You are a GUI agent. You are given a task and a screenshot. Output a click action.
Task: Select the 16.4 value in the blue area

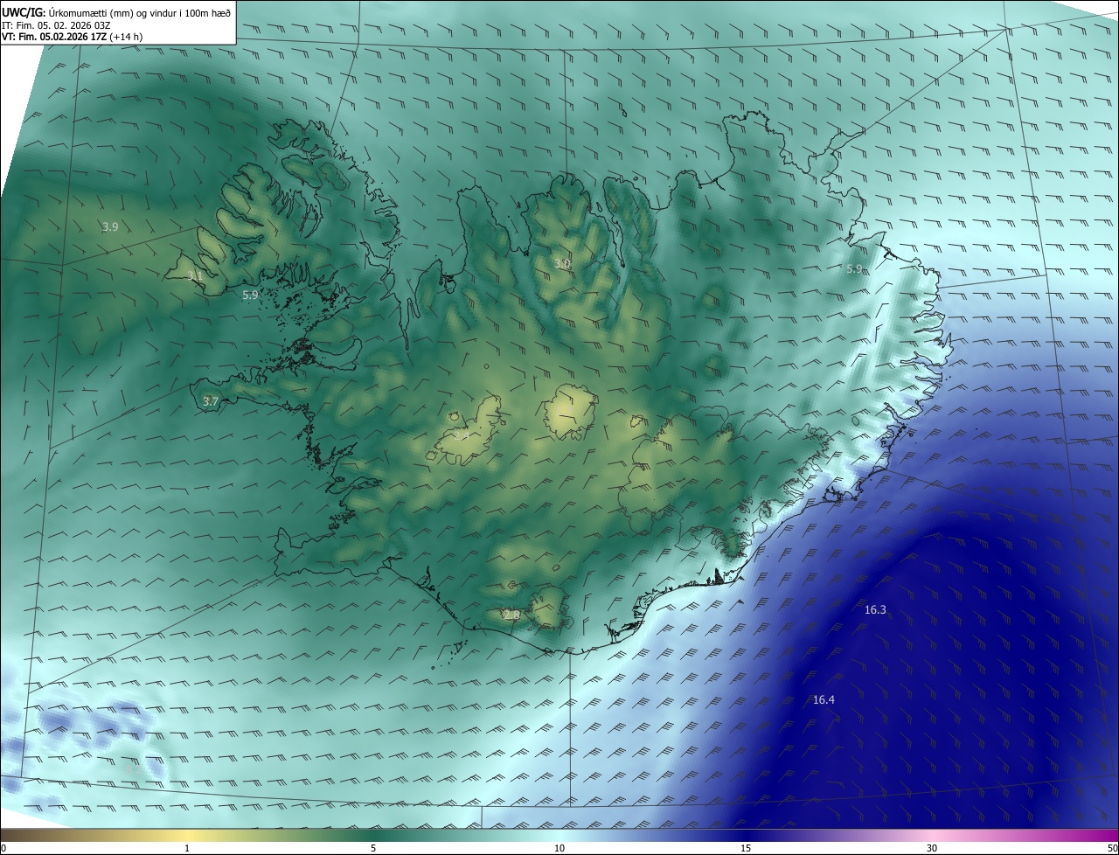824,699
